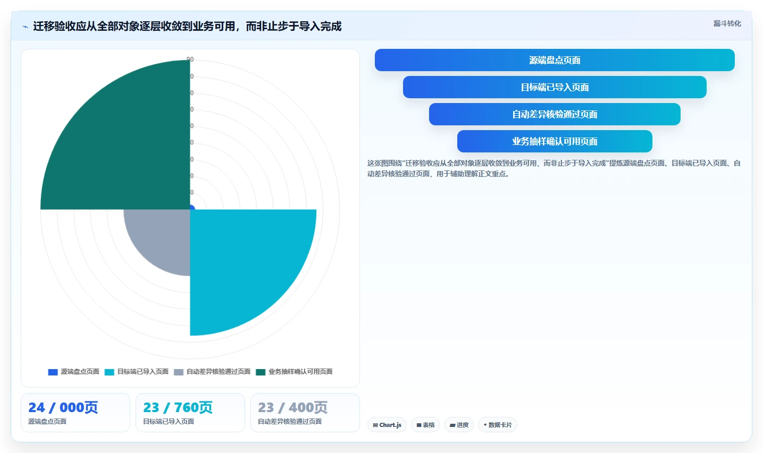Toggle the 业务抽样确认可用页面 legend swatch
Image resolution: width=763 pixels, height=453 pixels.
(x=261, y=372)
